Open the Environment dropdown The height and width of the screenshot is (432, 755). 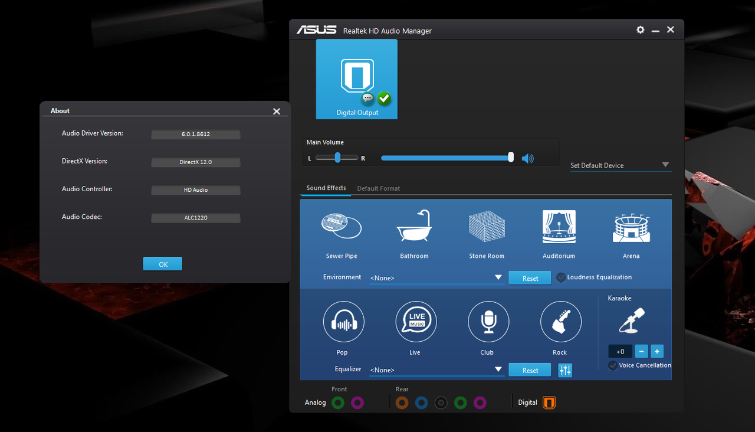pyautogui.click(x=436, y=277)
